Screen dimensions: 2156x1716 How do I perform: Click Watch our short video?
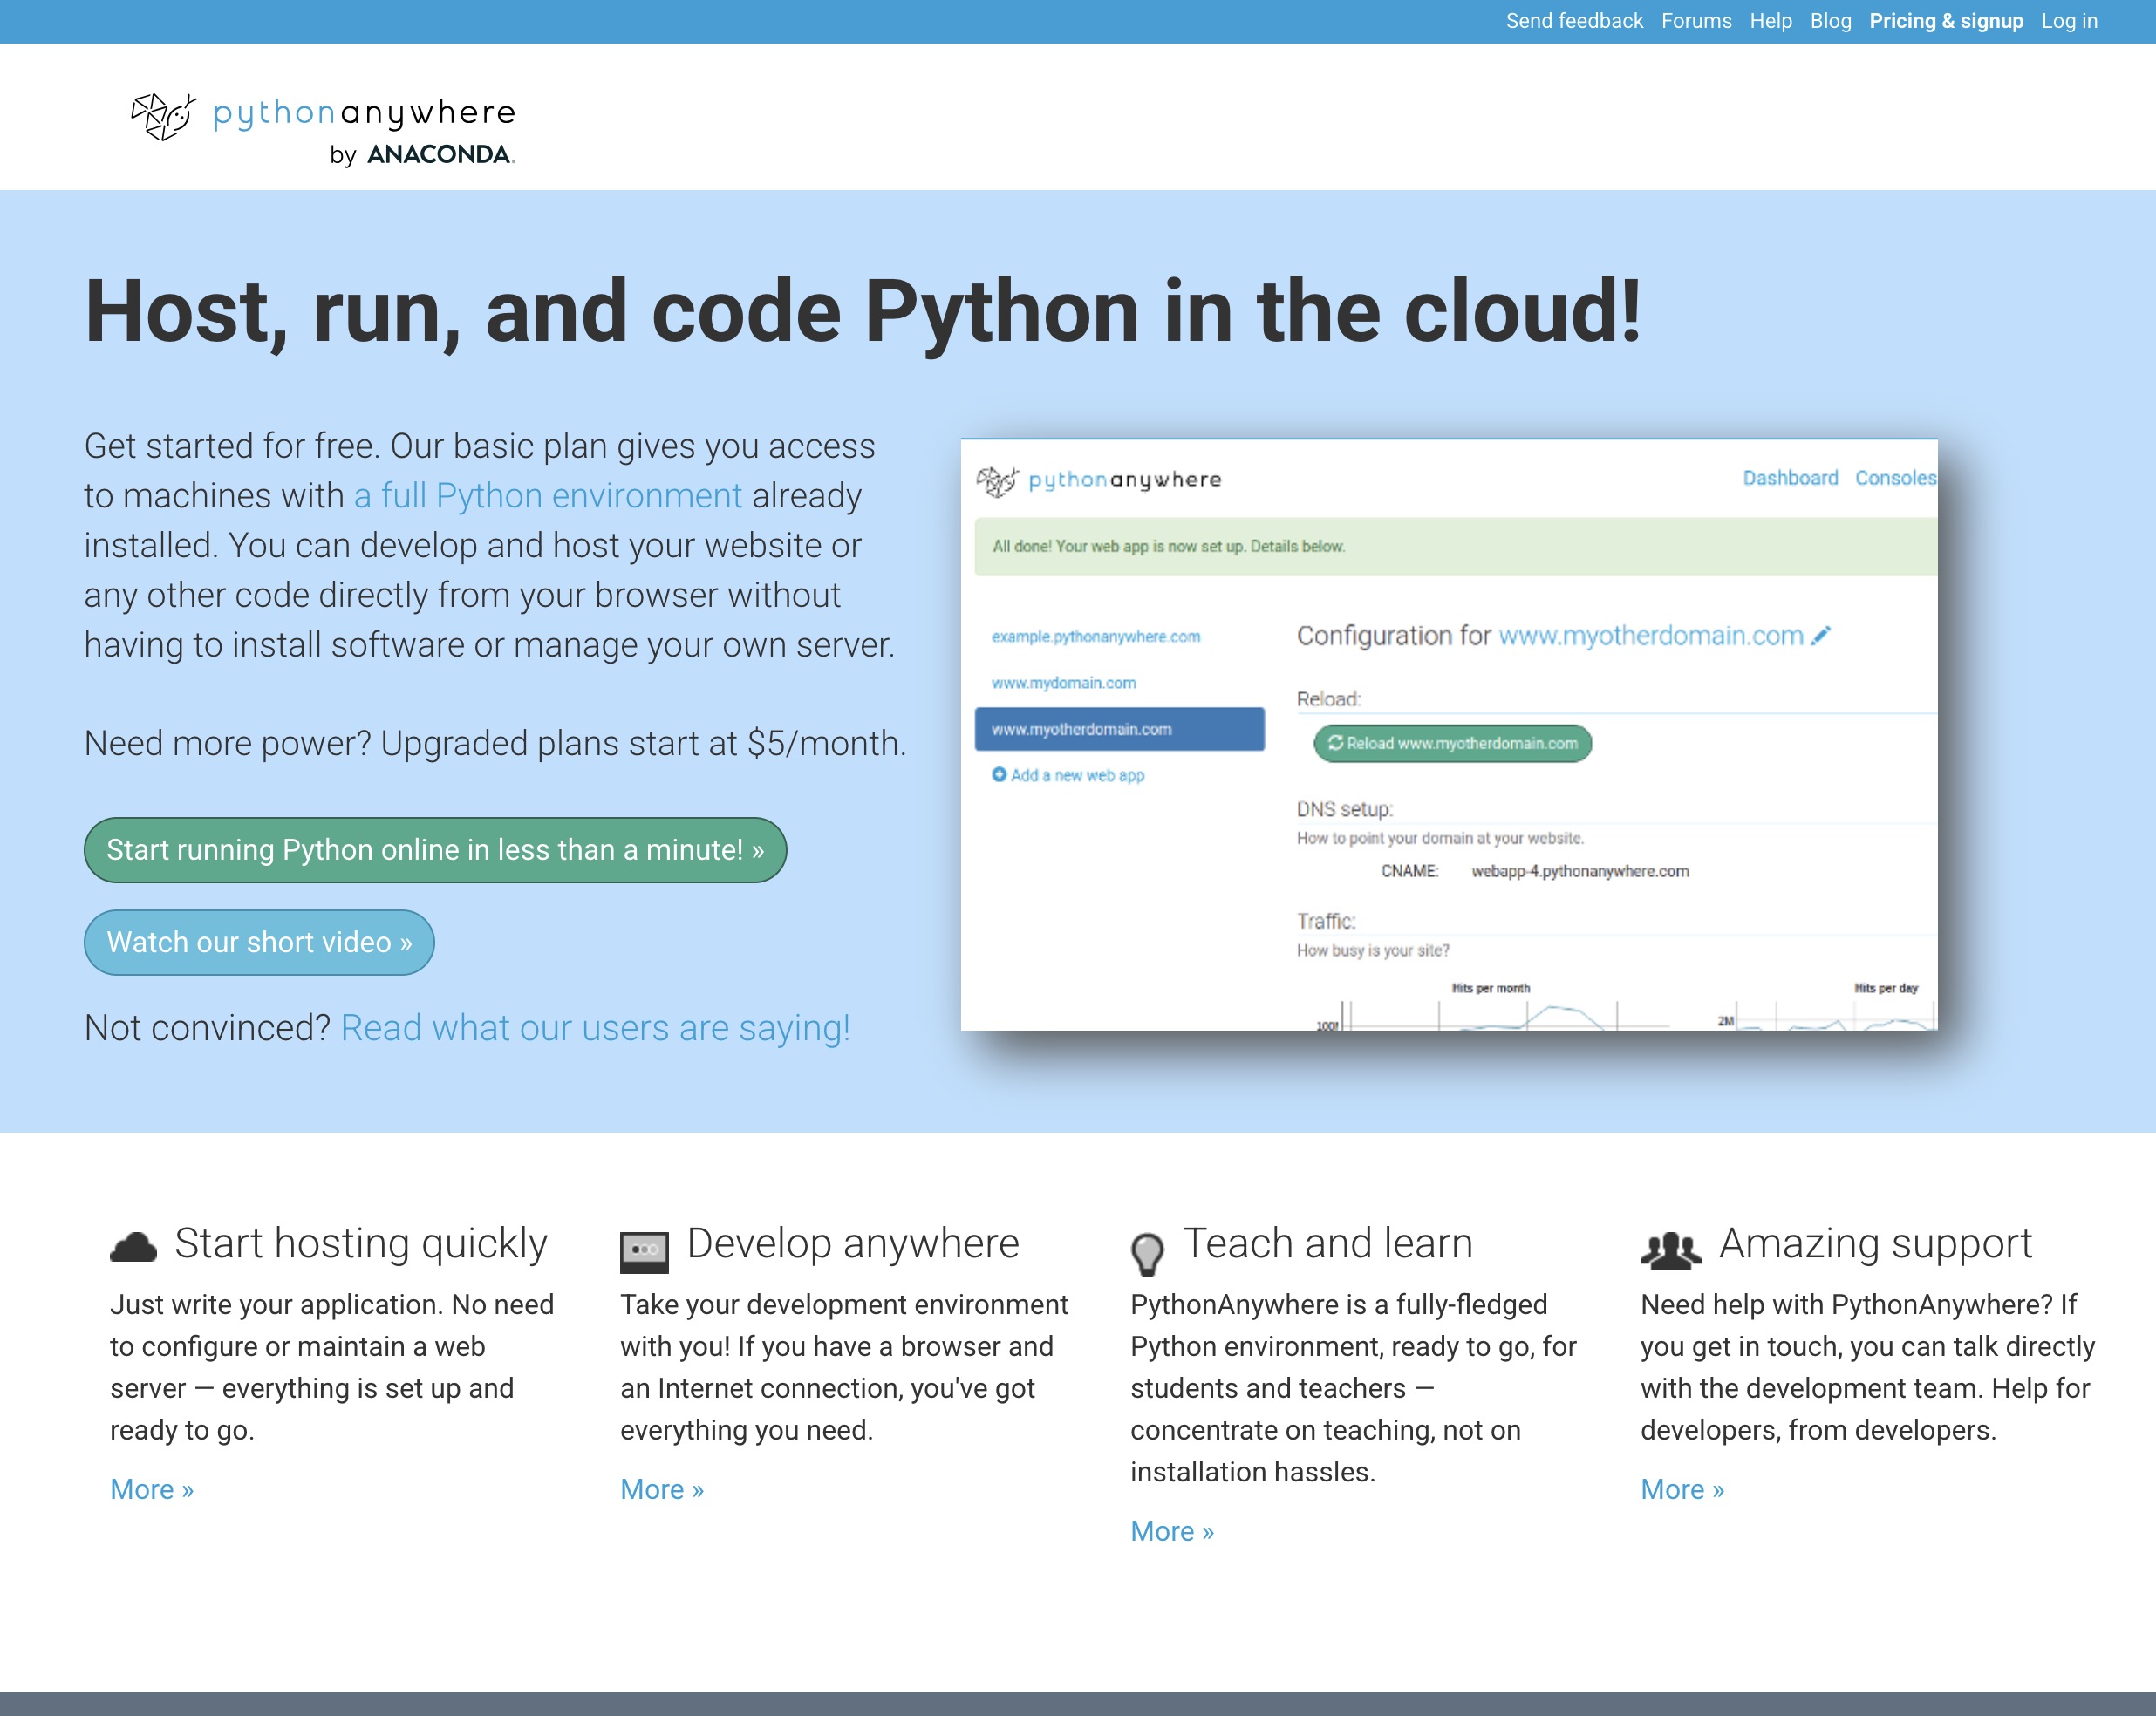point(259,941)
